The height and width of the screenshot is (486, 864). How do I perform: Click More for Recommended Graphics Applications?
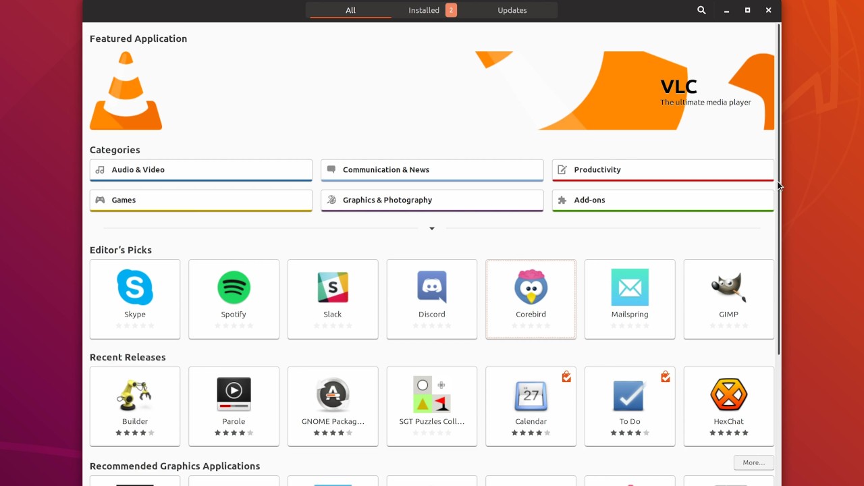(x=753, y=462)
